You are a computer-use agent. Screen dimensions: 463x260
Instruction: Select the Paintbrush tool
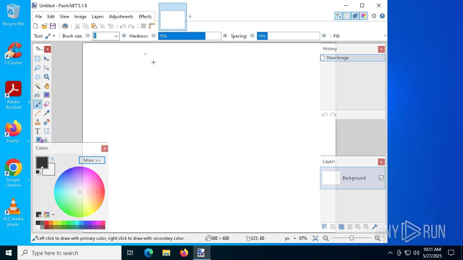38,104
